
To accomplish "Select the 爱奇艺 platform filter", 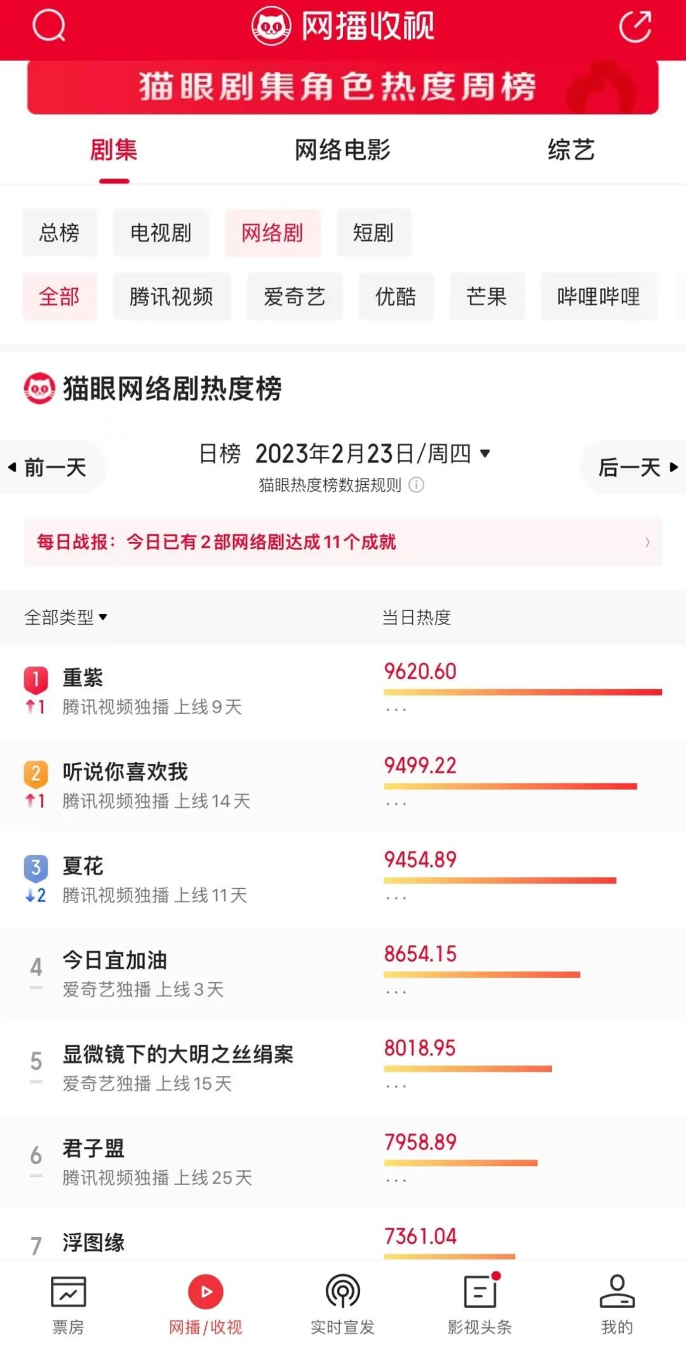I will (x=295, y=297).
